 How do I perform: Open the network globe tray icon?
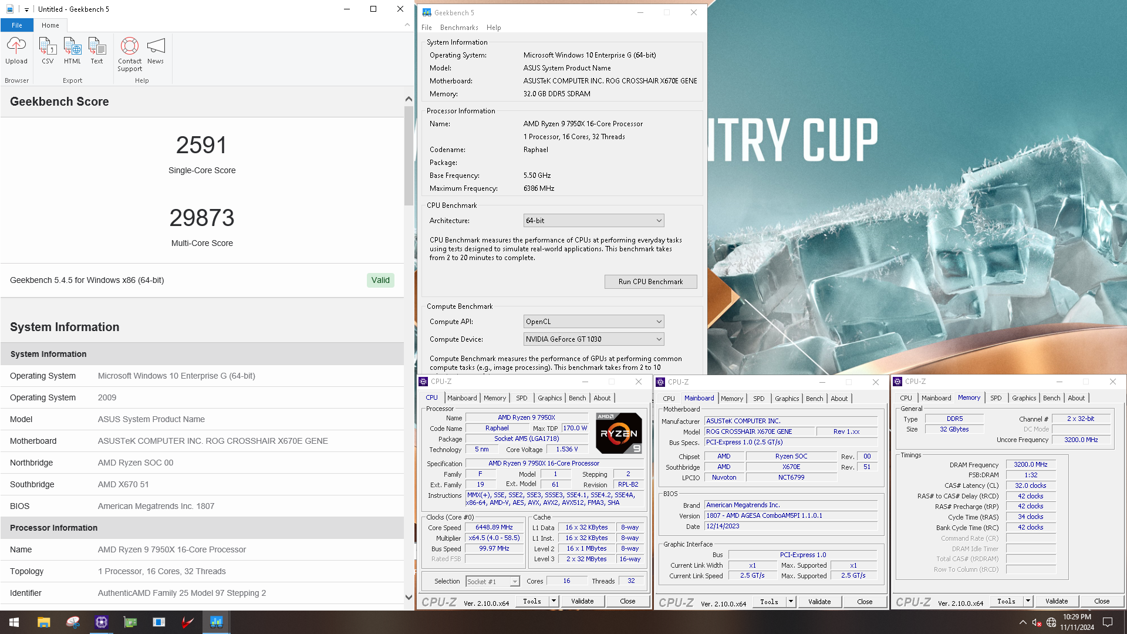(1051, 622)
